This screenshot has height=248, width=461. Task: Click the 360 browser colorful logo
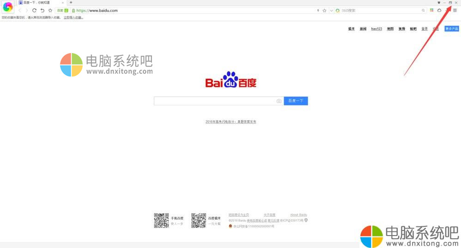pos(8,7)
